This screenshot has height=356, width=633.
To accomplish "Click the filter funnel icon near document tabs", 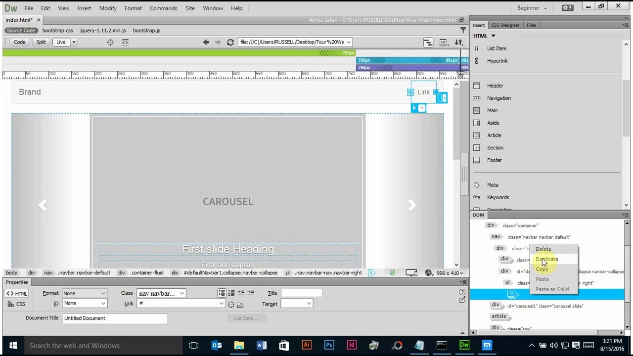I will tap(463, 30).
